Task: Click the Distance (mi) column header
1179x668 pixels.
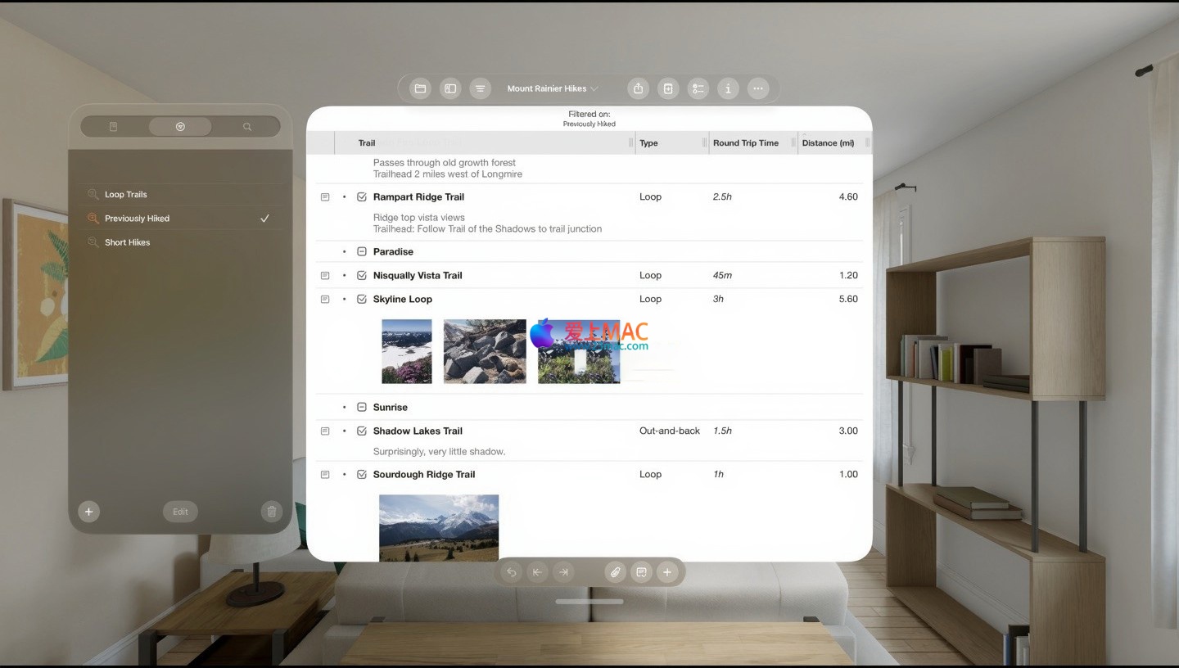Action: click(x=828, y=143)
